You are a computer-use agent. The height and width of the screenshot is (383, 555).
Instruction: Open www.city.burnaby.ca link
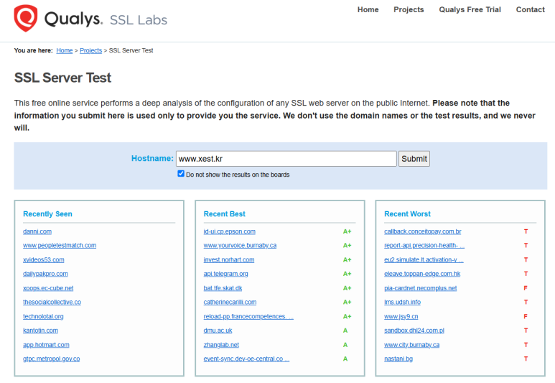[x=411, y=345]
